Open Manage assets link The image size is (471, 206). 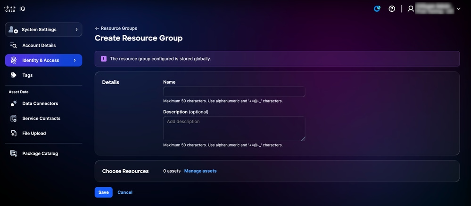(x=200, y=171)
